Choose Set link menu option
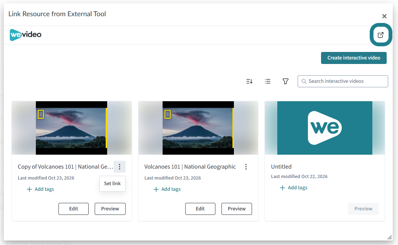The image size is (398, 245). (x=112, y=184)
